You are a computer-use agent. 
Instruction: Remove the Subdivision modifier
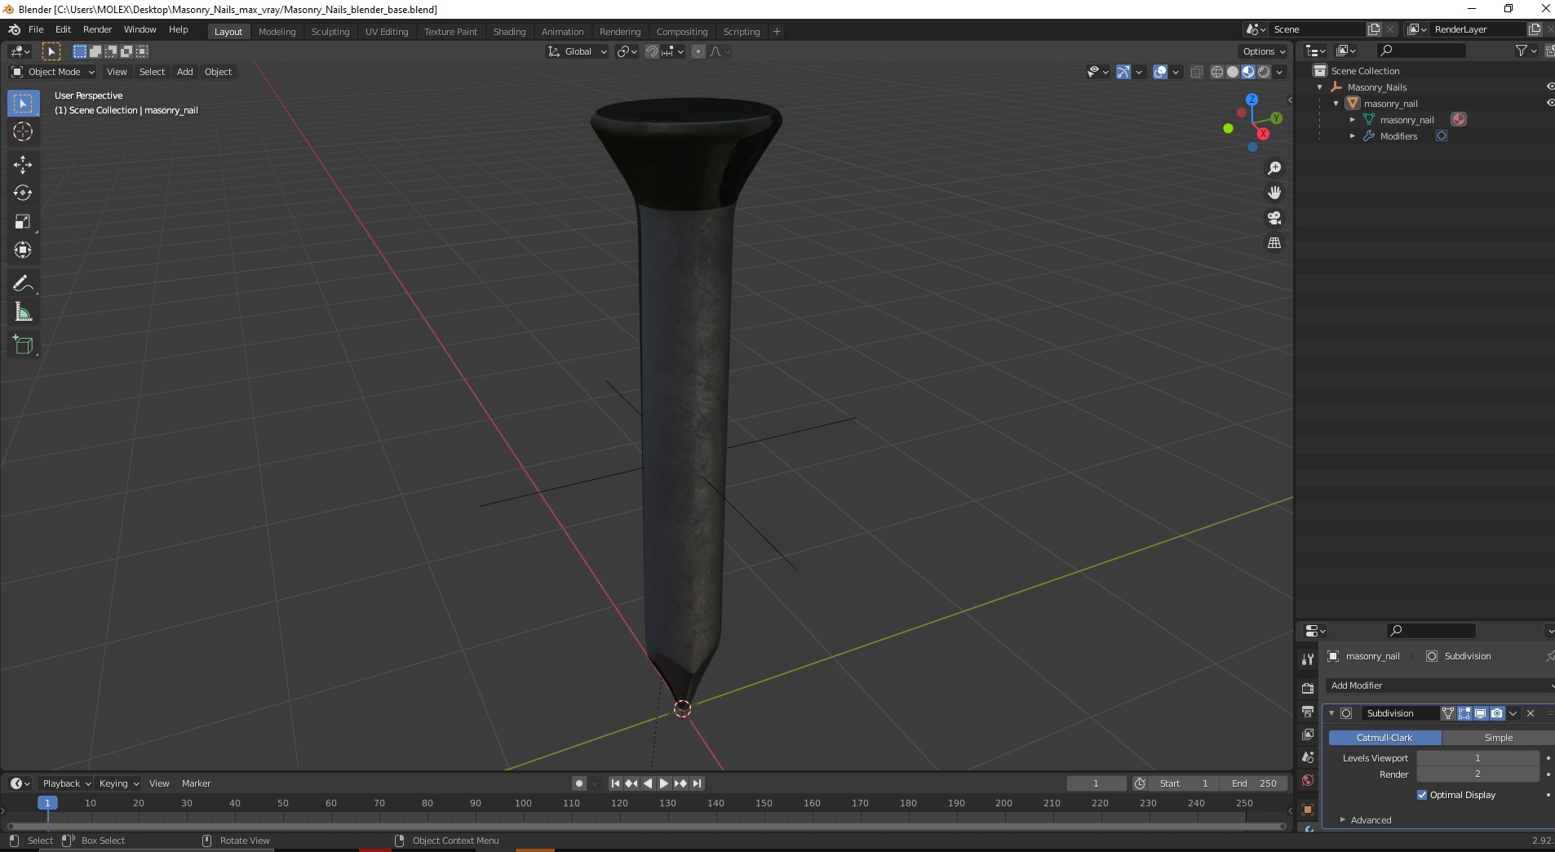tap(1531, 713)
